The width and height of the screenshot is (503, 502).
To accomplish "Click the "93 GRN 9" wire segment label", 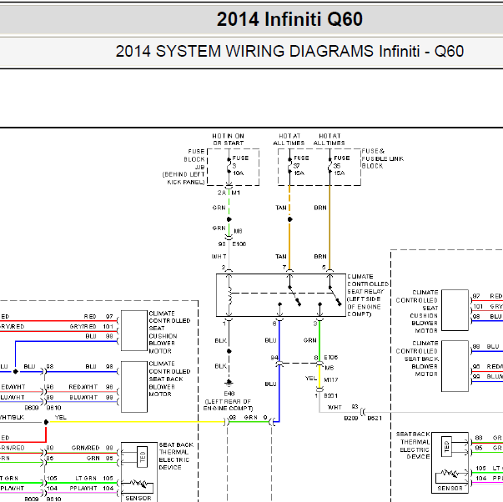I will (x=248, y=417).
